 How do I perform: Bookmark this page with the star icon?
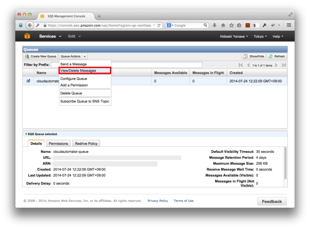tap(231, 25)
